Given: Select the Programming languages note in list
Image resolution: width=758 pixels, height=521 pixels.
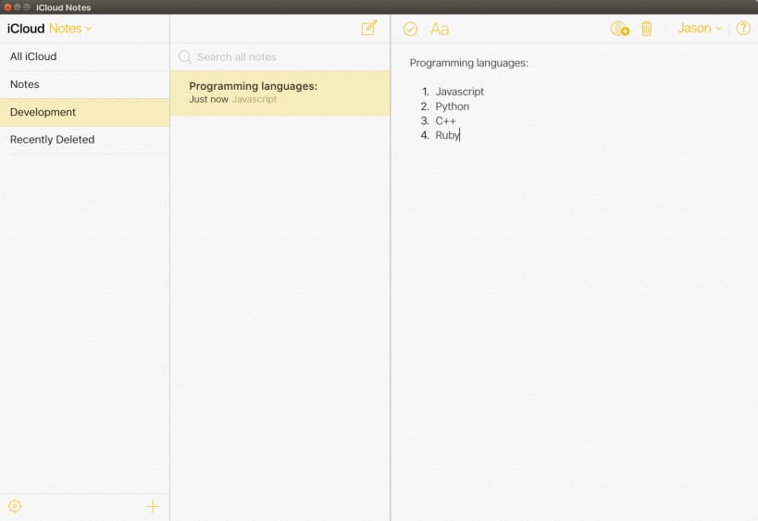Looking at the screenshot, I should (280, 93).
